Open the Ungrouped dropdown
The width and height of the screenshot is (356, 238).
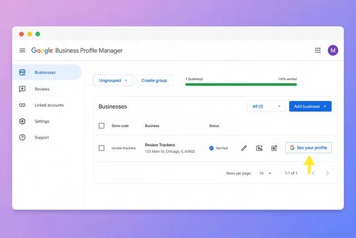coord(113,80)
